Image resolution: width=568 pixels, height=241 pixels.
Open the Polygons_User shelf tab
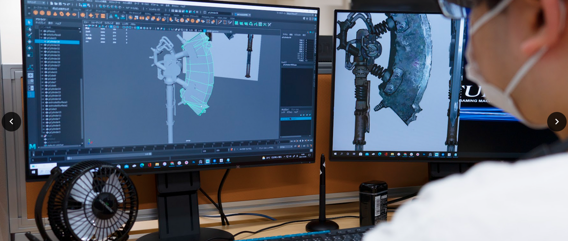tap(208, 17)
